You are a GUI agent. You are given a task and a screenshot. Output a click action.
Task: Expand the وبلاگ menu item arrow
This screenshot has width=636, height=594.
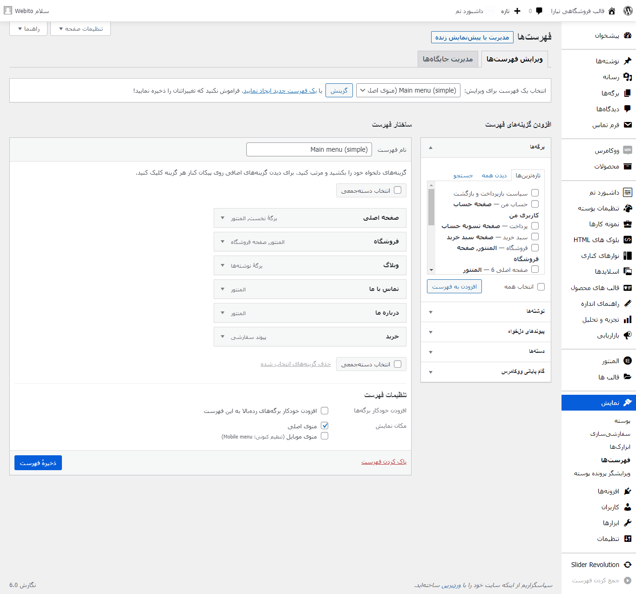pyautogui.click(x=223, y=265)
